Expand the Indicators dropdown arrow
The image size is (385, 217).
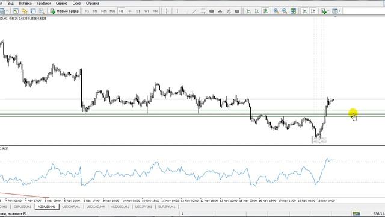click(328, 11)
